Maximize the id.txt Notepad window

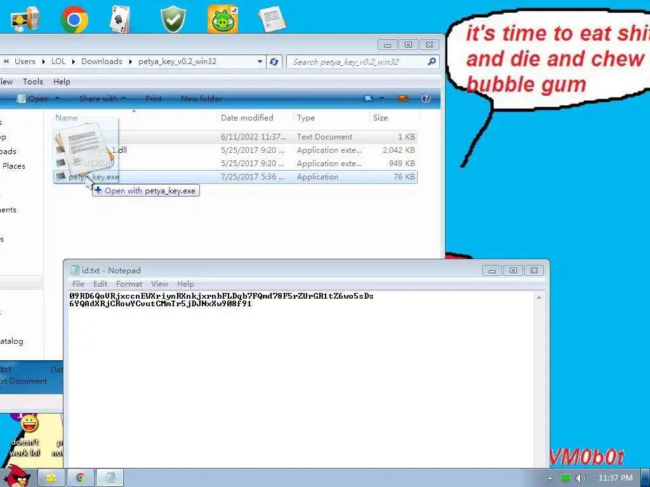[x=513, y=271]
